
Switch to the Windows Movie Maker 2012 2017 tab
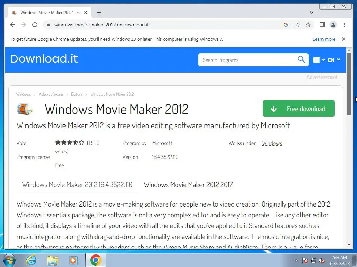[x=188, y=185]
